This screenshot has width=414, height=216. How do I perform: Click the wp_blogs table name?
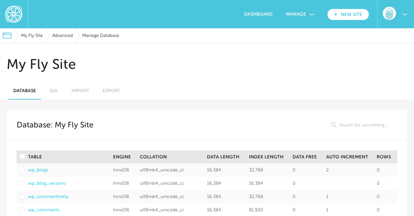tap(38, 170)
